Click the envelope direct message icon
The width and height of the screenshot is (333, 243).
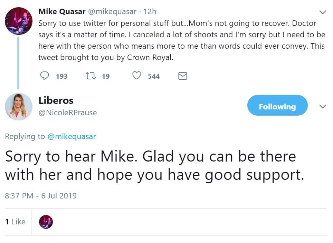click(x=182, y=76)
